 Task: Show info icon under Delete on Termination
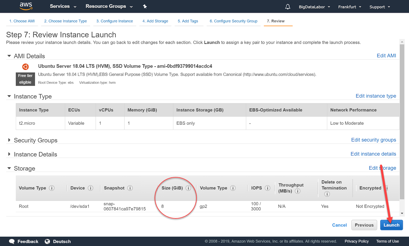pos(327,194)
